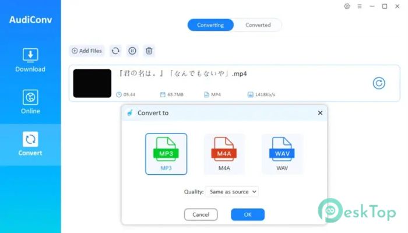Click the black video thumbnail
The width and height of the screenshot is (408, 233).
tap(92, 83)
